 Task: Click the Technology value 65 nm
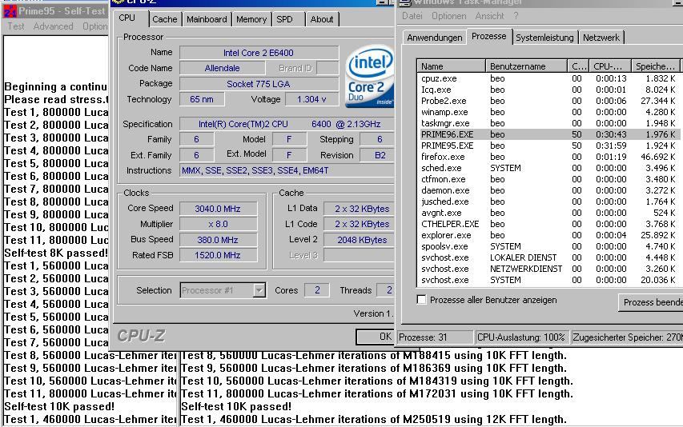point(202,99)
